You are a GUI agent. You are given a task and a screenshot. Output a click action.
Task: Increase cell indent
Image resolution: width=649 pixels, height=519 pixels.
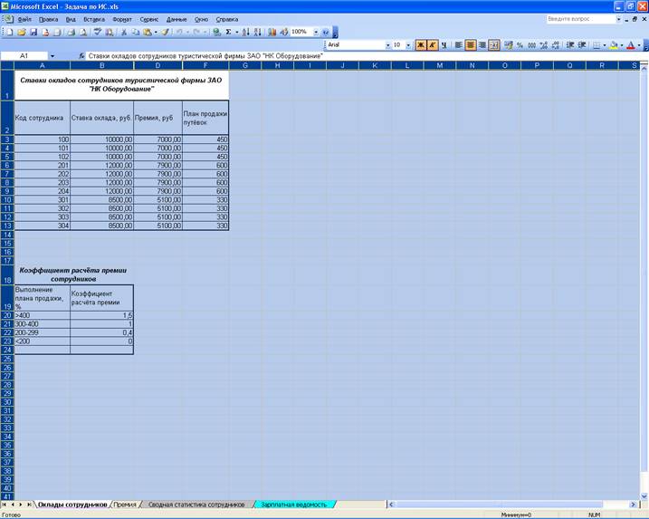582,44
